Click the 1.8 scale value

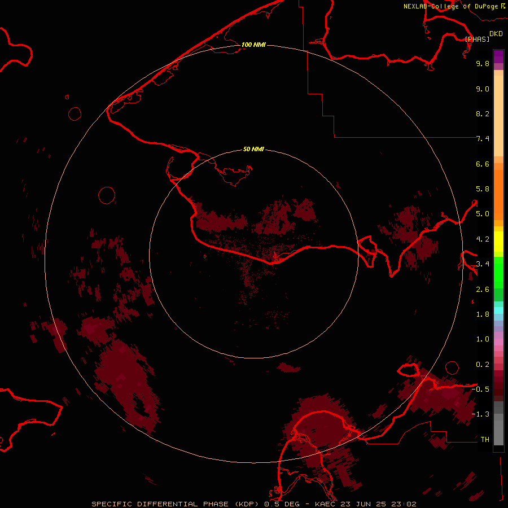[x=483, y=314]
